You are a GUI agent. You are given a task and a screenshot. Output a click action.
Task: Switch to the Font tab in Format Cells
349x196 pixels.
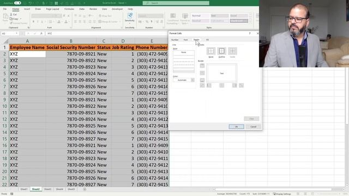click(185, 40)
